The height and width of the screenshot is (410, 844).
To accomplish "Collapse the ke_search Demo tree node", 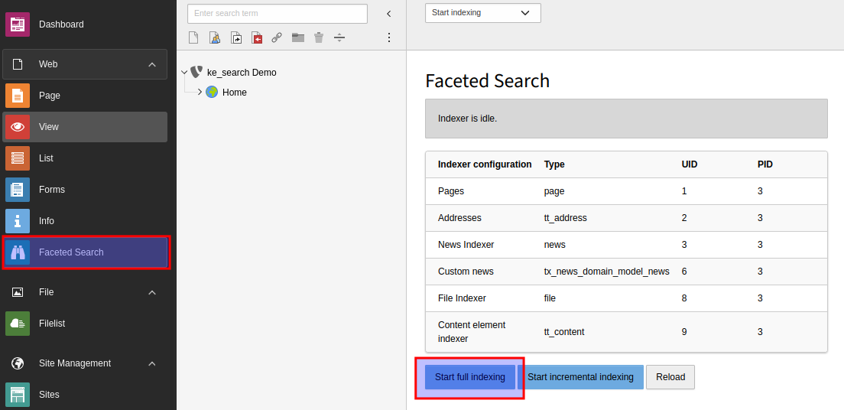I will pyautogui.click(x=184, y=73).
